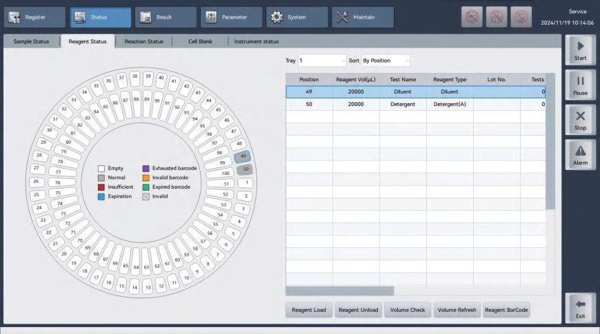Click the Exit arrow icon
Image resolution: width=600 pixels, height=334 pixels.
(580, 308)
